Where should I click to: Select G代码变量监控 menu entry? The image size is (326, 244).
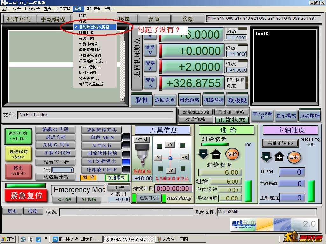click(95, 84)
